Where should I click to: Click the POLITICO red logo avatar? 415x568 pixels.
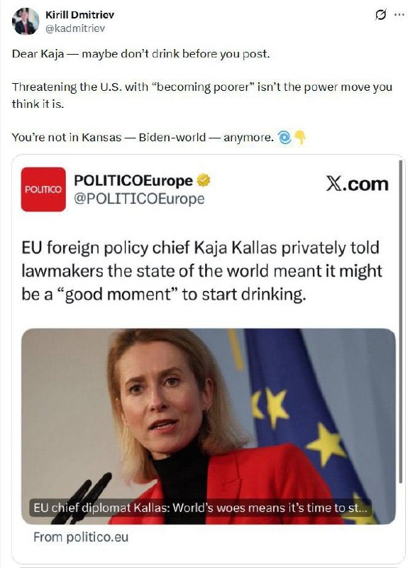(43, 189)
